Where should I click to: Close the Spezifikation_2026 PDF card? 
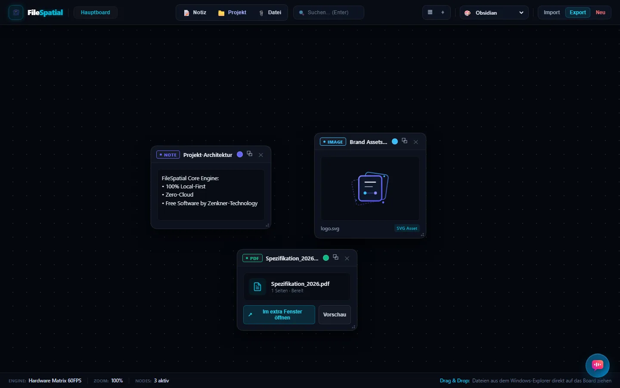pos(347,258)
